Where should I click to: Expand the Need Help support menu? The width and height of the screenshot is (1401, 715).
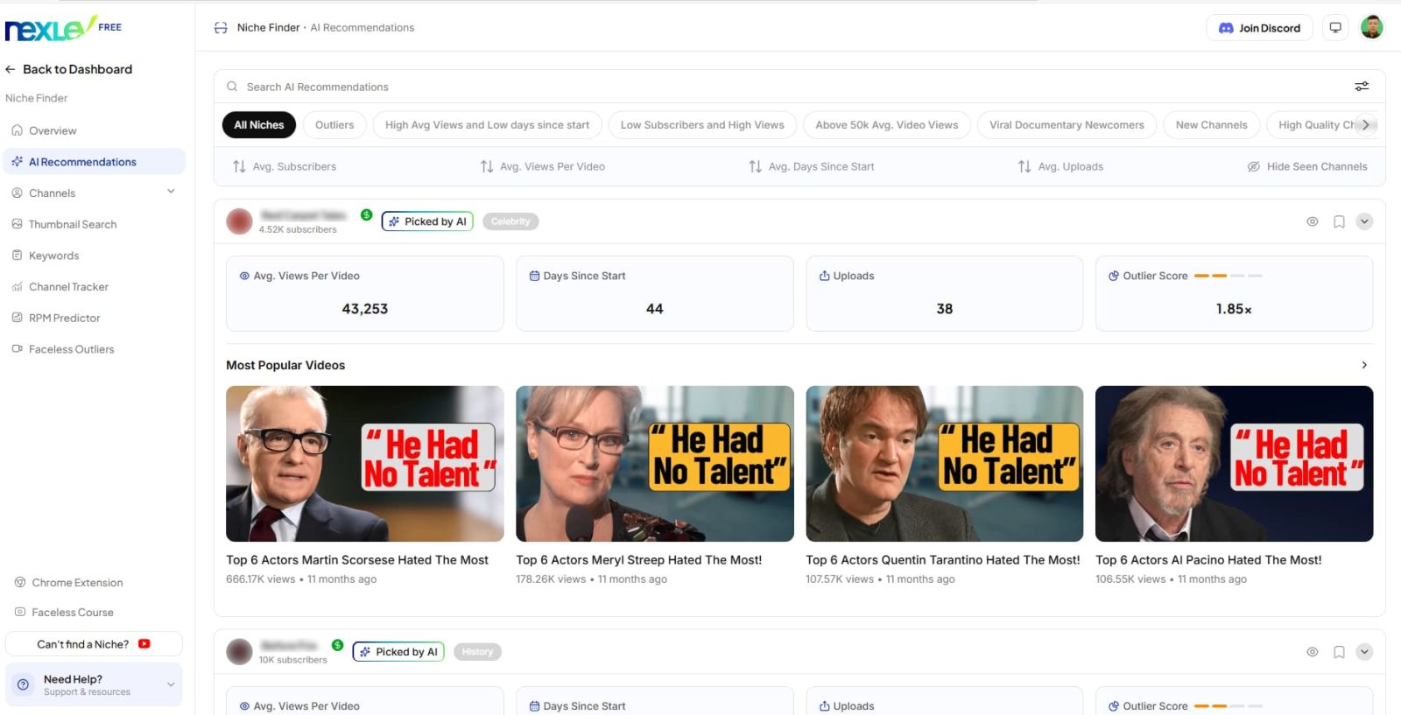point(171,684)
